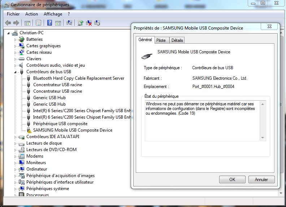Click the Properties toolbar icon

click(38, 23)
